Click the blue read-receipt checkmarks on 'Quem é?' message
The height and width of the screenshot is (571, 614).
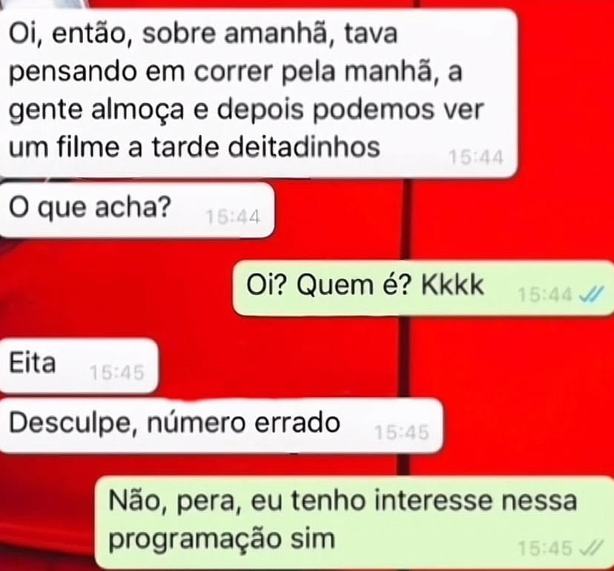coord(592,295)
